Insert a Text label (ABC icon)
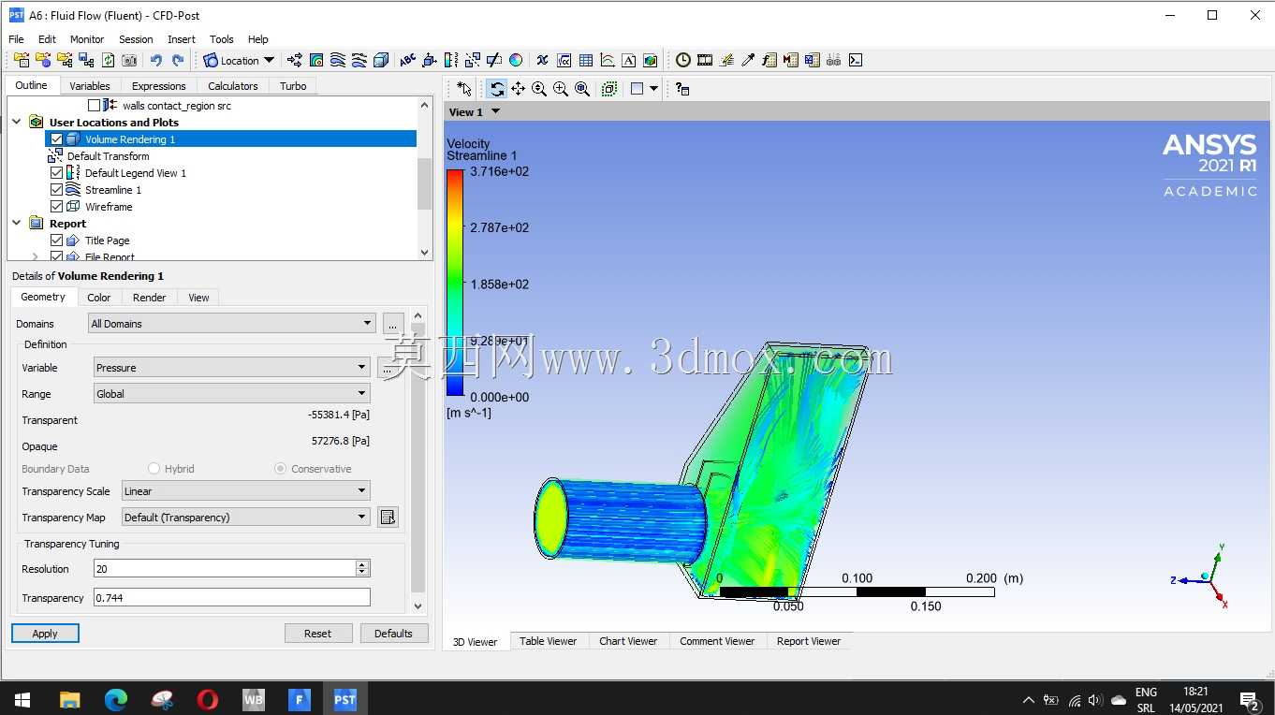 click(x=407, y=60)
